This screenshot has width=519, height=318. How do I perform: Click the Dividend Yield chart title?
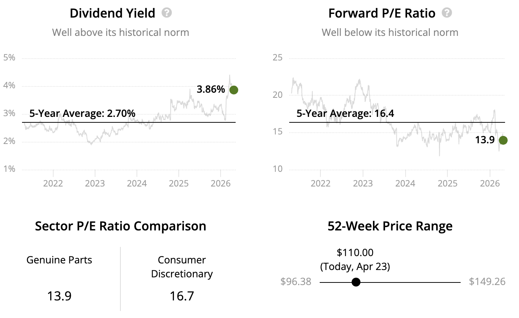(x=112, y=14)
